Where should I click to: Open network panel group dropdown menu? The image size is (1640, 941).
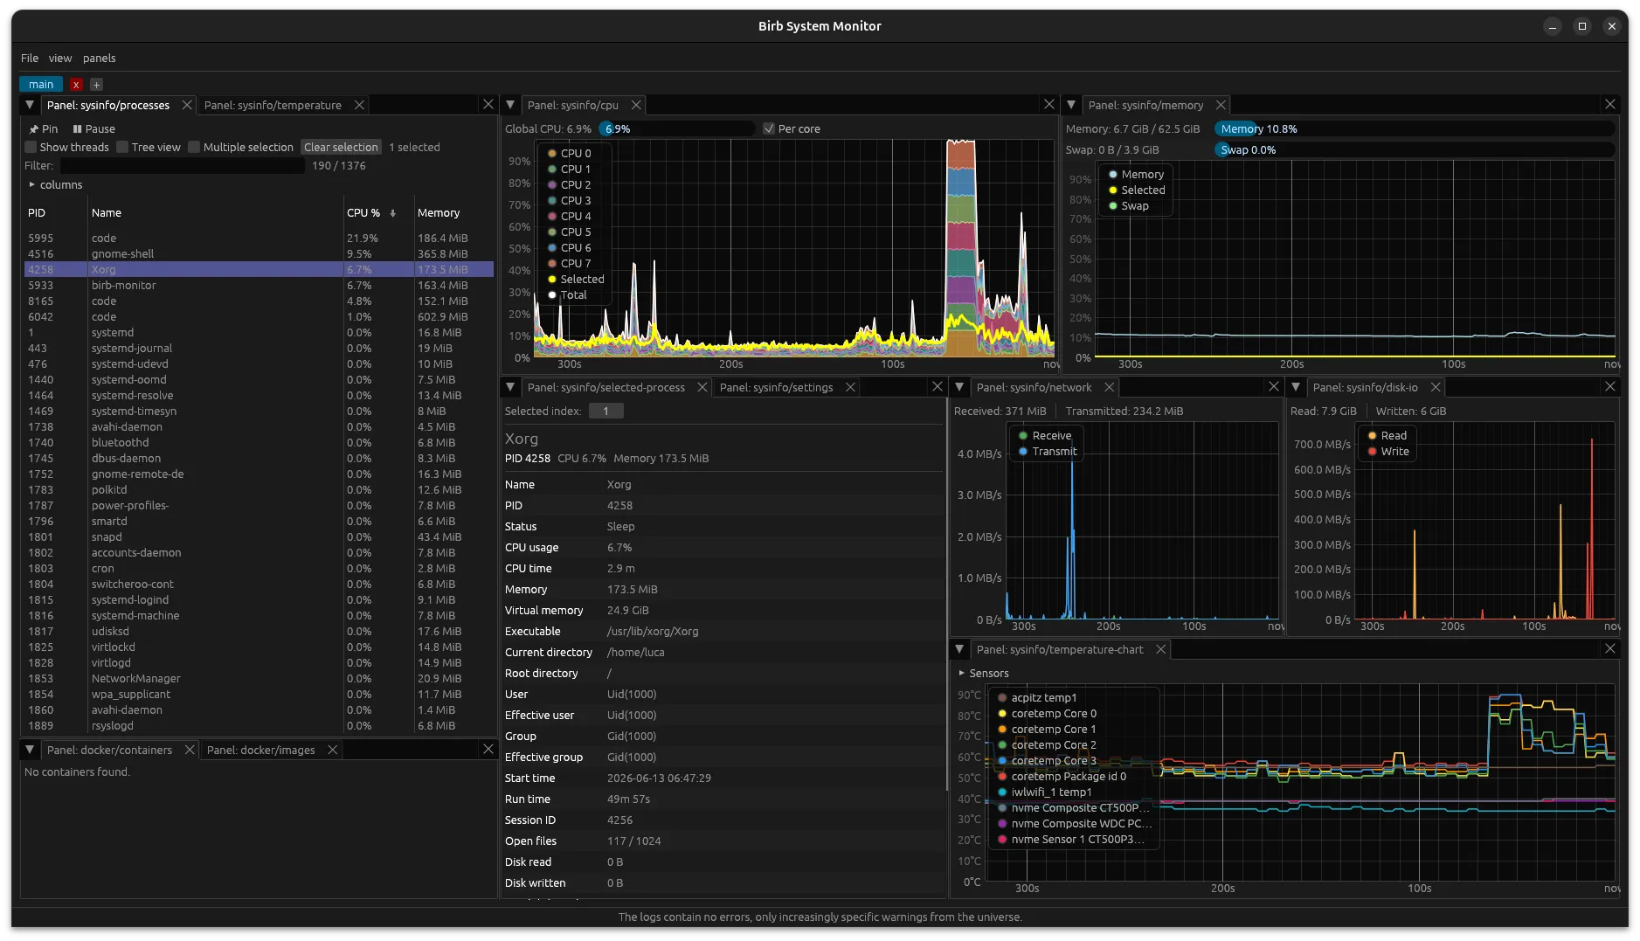click(959, 387)
